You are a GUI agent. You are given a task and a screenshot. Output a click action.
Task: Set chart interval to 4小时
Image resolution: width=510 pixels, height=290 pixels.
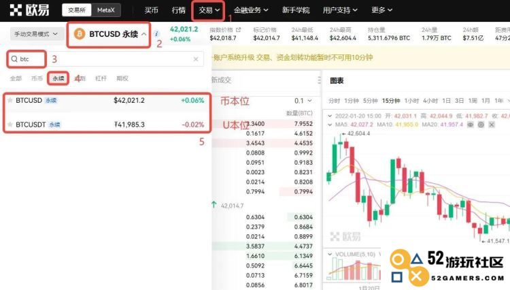(x=430, y=101)
